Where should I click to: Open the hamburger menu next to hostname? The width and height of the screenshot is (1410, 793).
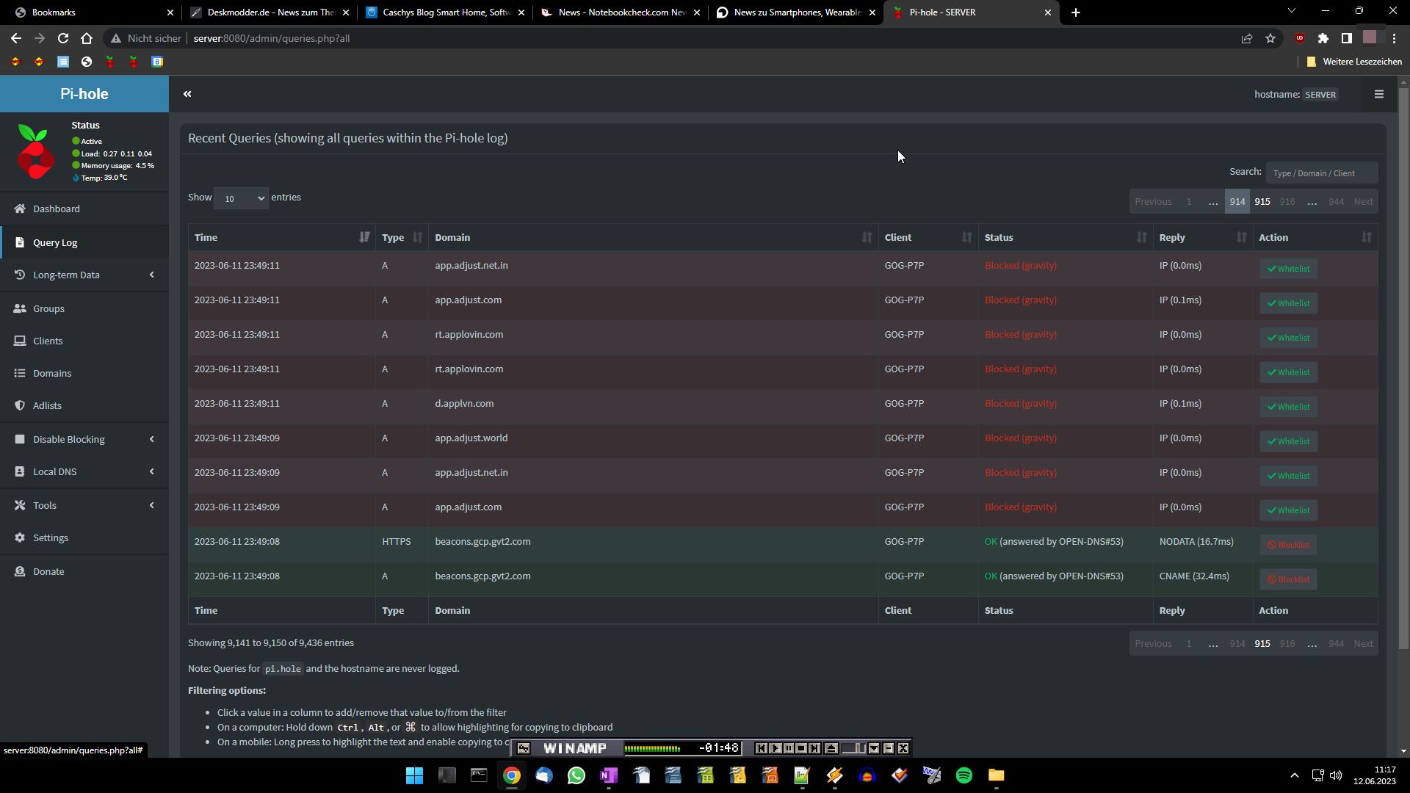(1378, 94)
